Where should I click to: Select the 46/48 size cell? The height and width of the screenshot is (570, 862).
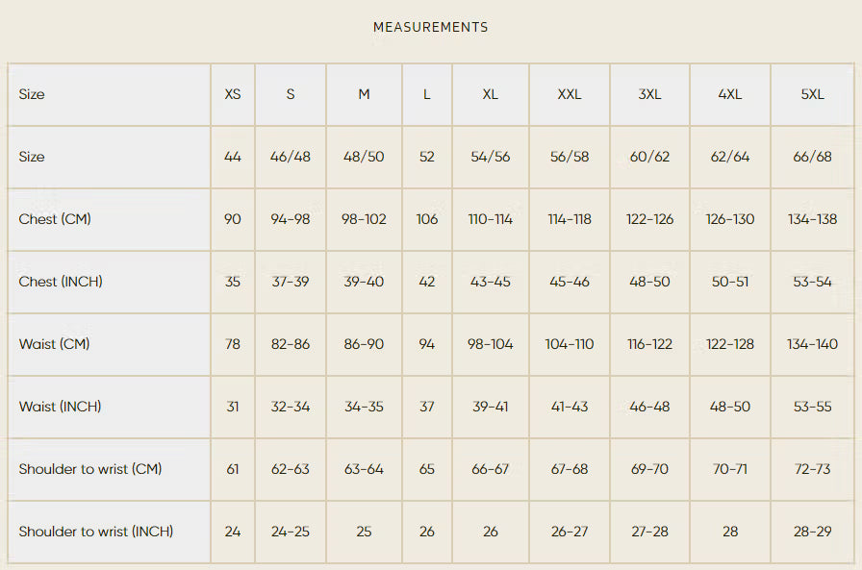pos(291,157)
